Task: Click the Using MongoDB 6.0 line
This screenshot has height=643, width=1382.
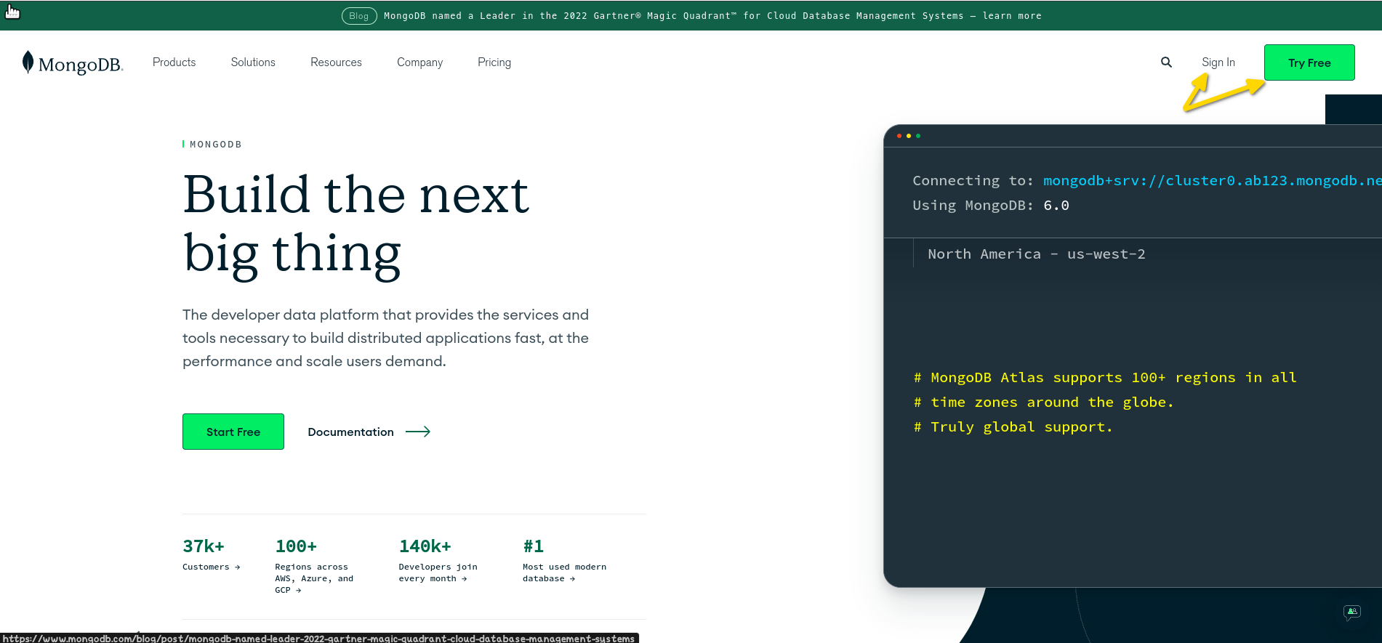Action: coord(991,206)
